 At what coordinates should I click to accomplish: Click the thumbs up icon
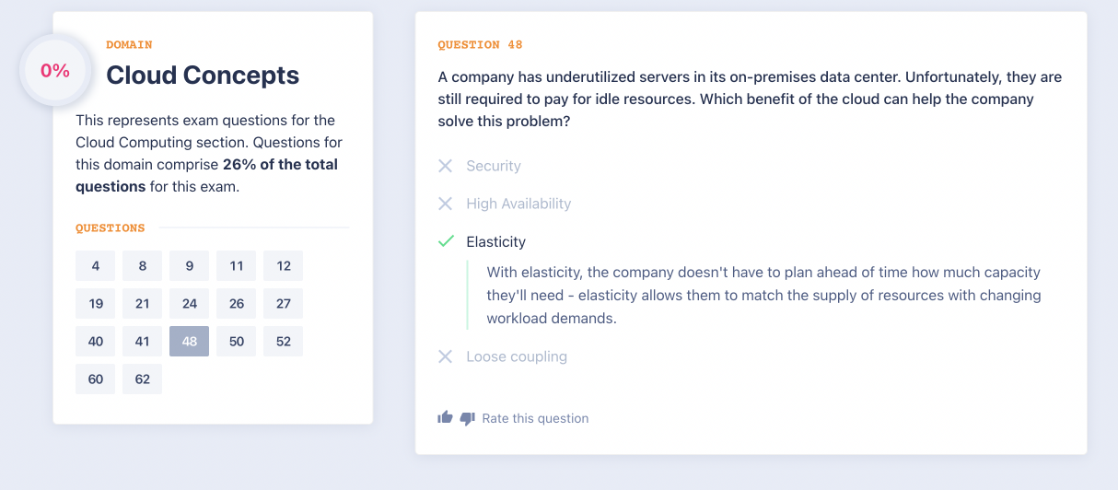445,418
